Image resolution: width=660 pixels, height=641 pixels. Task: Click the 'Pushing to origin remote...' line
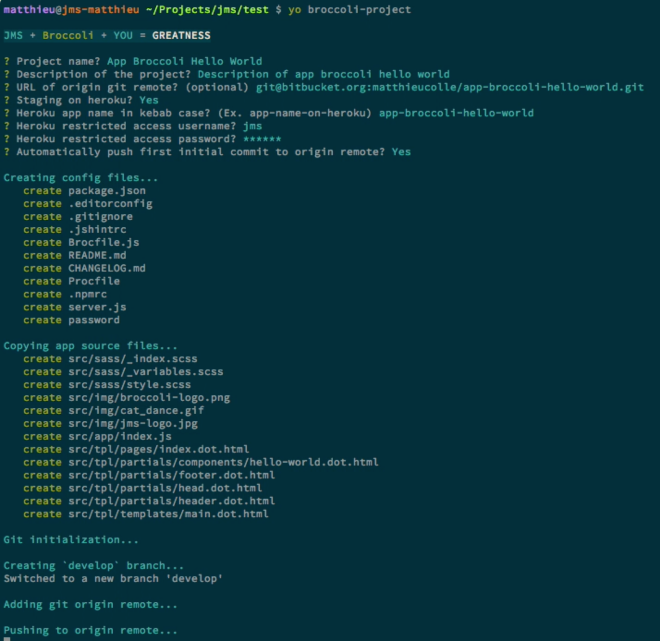pos(90,630)
